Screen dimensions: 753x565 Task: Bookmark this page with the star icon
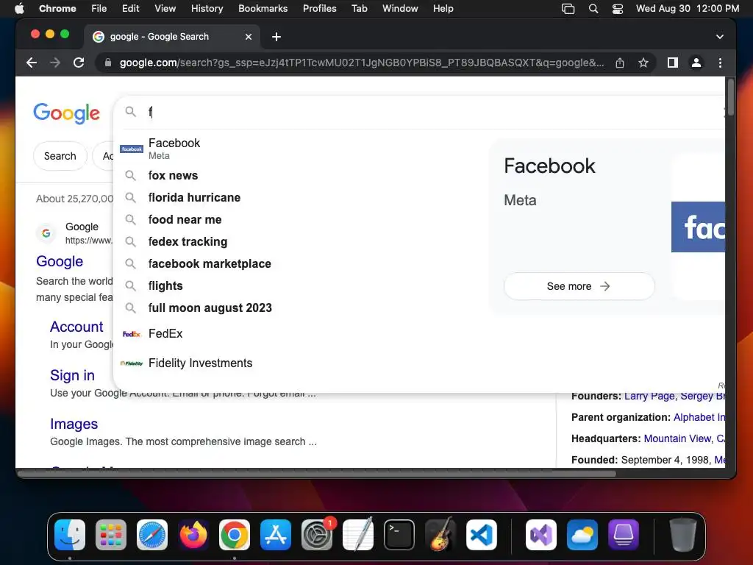[x=643, y=63]
